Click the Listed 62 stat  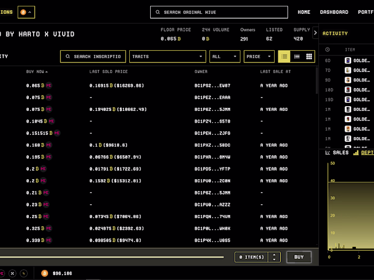tap(274, 34)
